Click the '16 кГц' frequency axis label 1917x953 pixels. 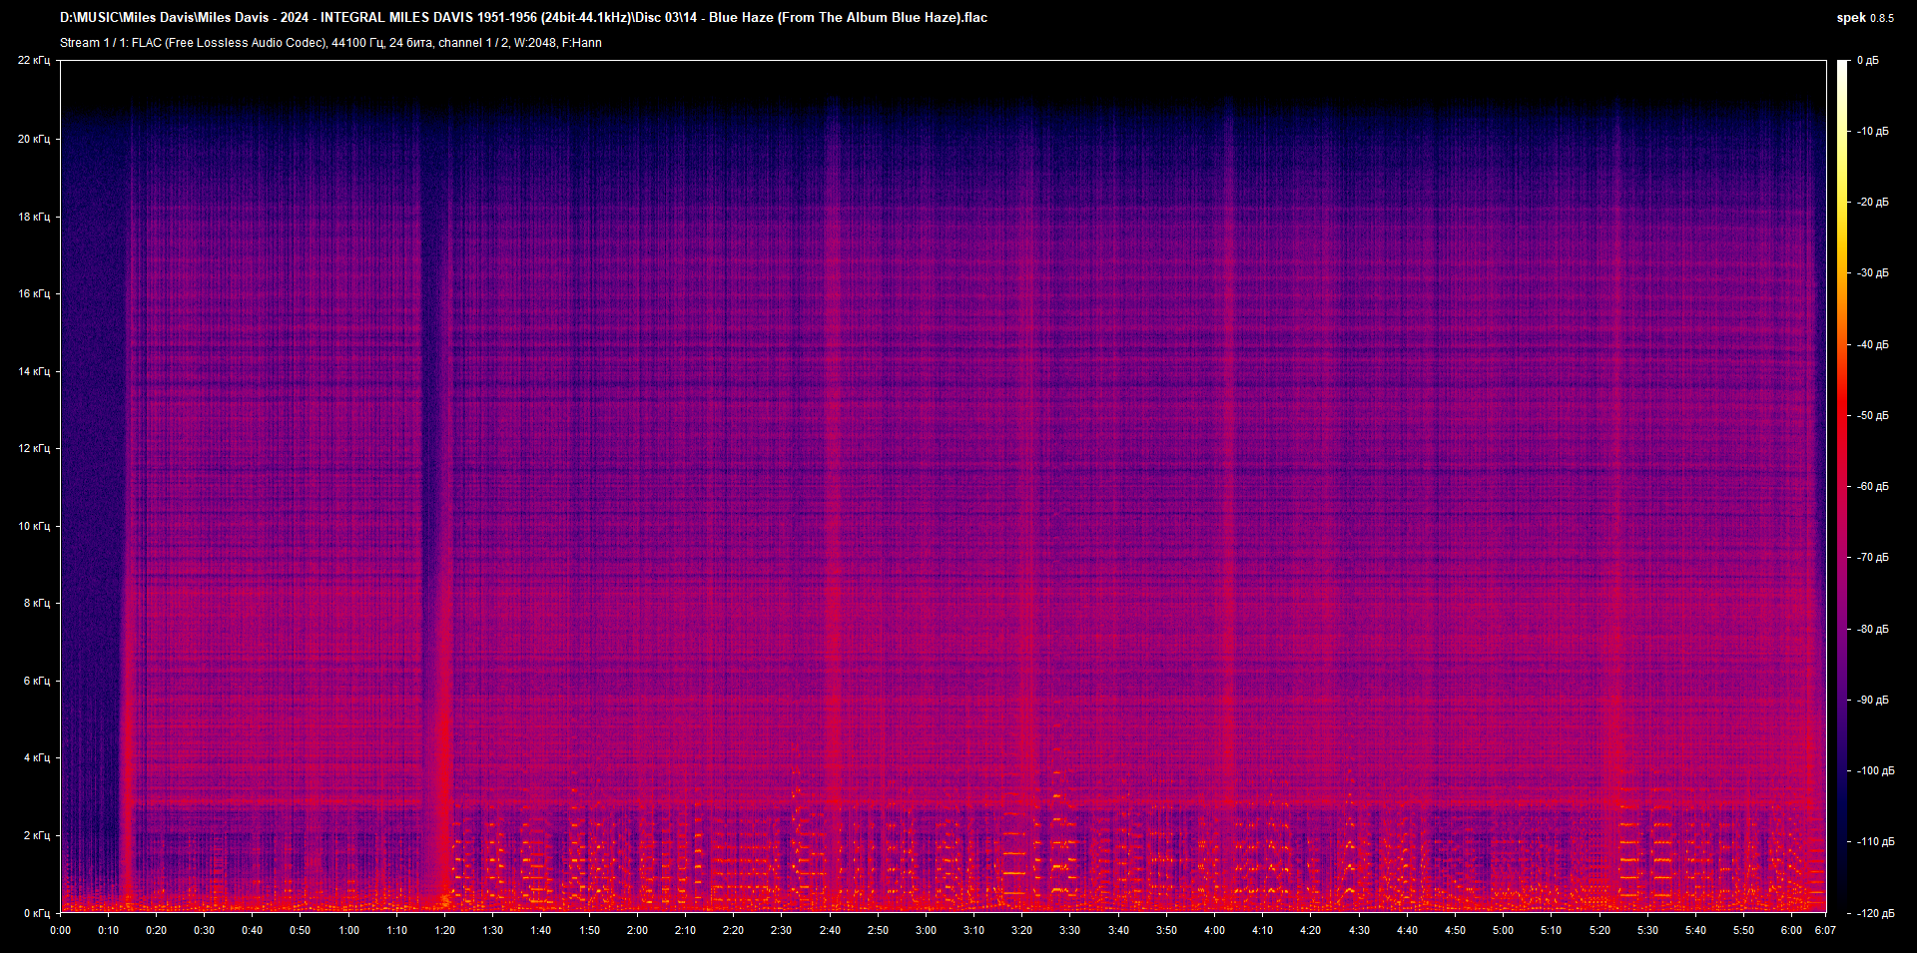point(34,293)
